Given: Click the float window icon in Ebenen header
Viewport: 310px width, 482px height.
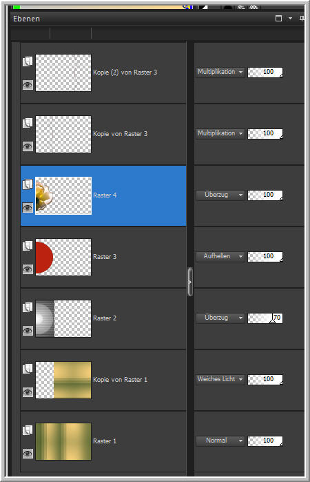Looking at the screenshot, I should click(x=278, y=19).
